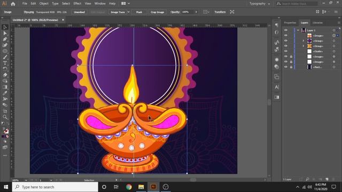Click the Arrange Documents icon
This screenshot has width=342, height=192.
pyautogui.click(x=123, y=4)
